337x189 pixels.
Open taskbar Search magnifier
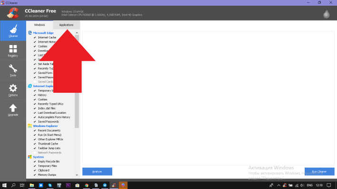pyautogui.click(x=13, y=185)
